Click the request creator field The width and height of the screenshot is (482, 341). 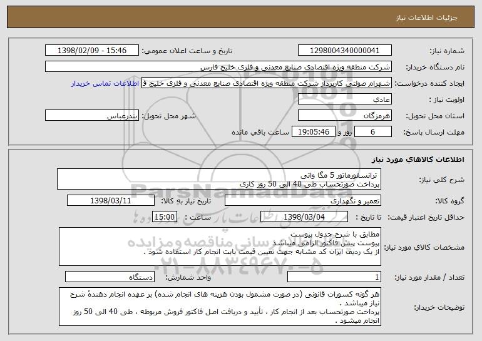267,83
